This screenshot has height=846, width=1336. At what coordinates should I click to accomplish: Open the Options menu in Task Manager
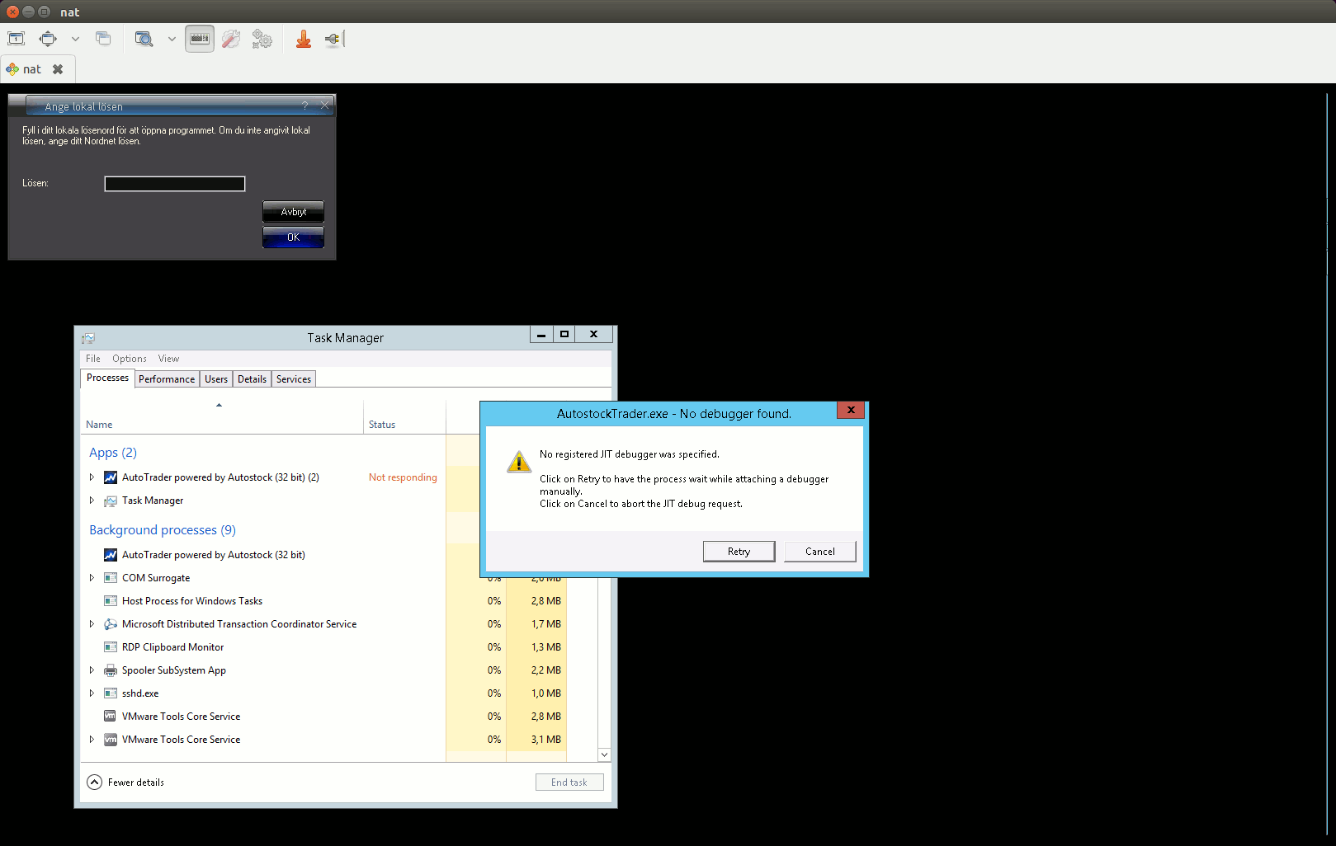130,359
